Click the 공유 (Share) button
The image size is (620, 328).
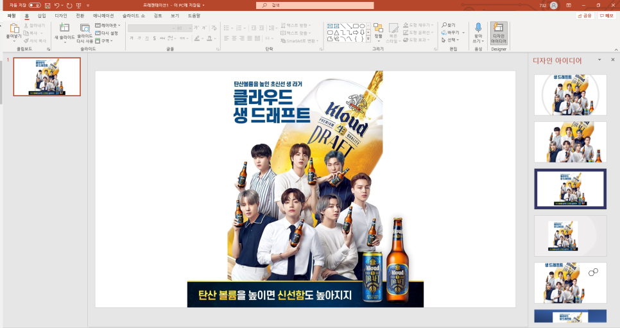tap(585, 16)
